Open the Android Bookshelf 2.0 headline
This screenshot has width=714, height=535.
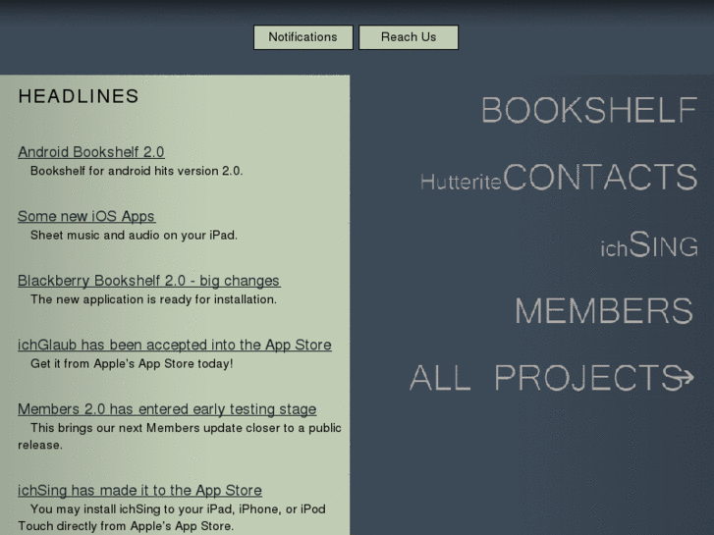point(91,152)
